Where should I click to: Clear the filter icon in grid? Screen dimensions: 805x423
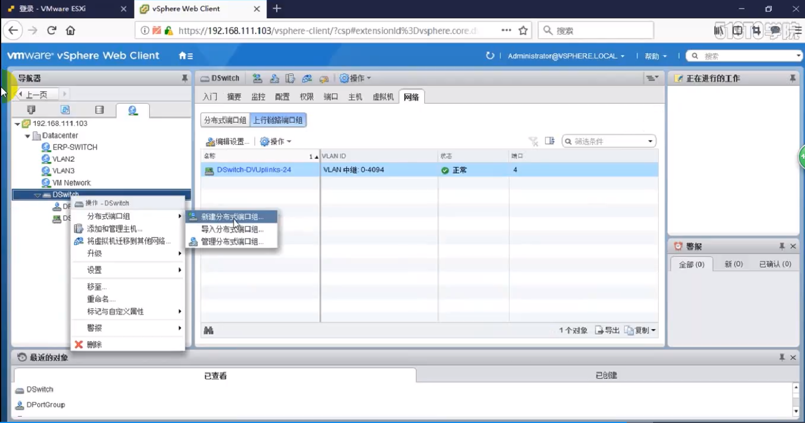533,141
